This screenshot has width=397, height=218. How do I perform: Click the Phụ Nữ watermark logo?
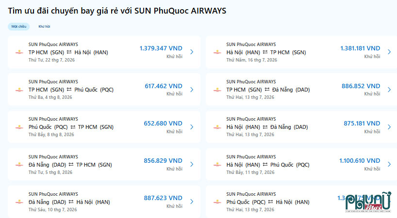click(x=368, y=202)
